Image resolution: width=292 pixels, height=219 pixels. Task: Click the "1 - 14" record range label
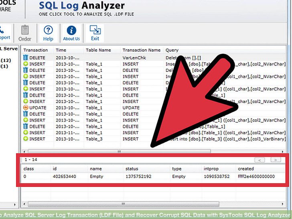(31, 160)
